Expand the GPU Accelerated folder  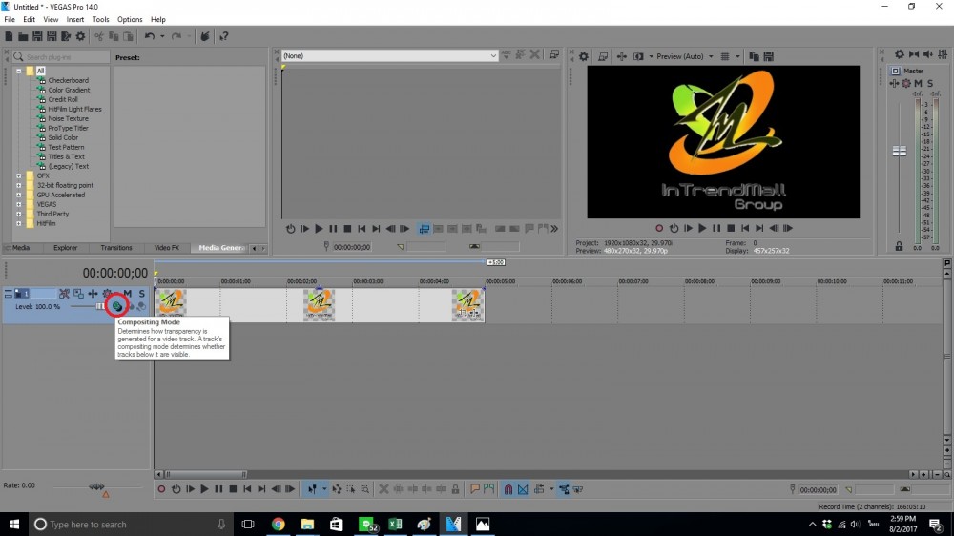pos(19,195)
